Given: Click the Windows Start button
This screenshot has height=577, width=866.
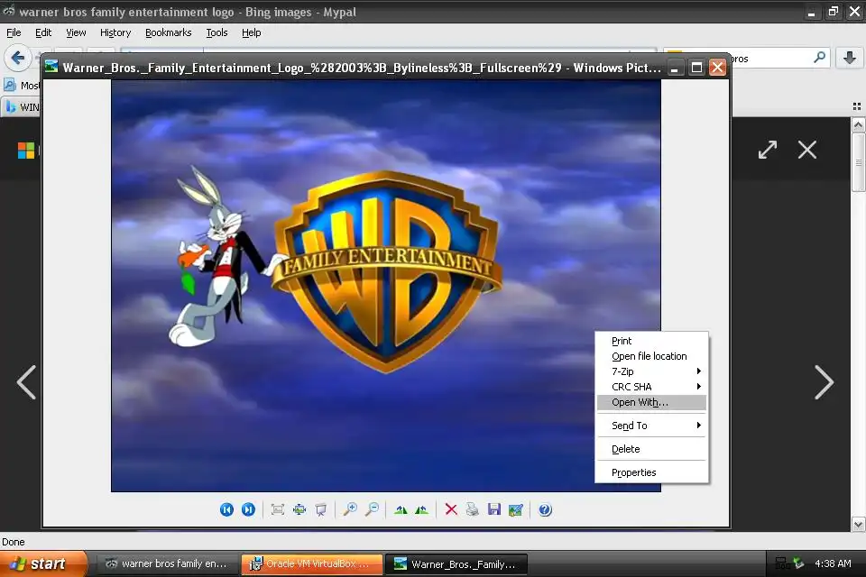Looking at the screenshot, I should point(43,563).
